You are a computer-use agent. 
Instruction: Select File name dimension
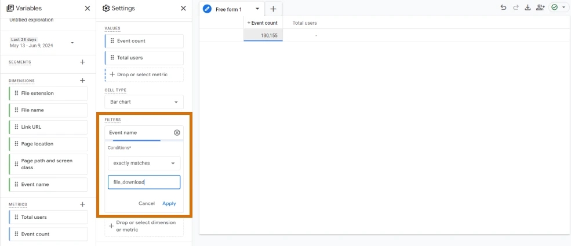48,110
